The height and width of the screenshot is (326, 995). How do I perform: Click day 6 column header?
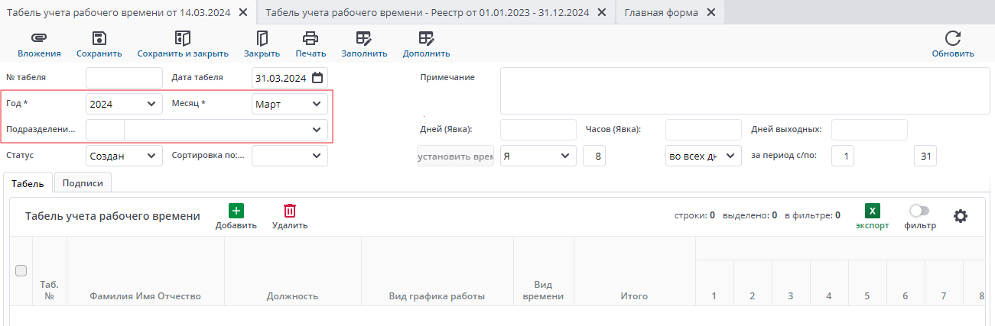click(x=906, y=283)
